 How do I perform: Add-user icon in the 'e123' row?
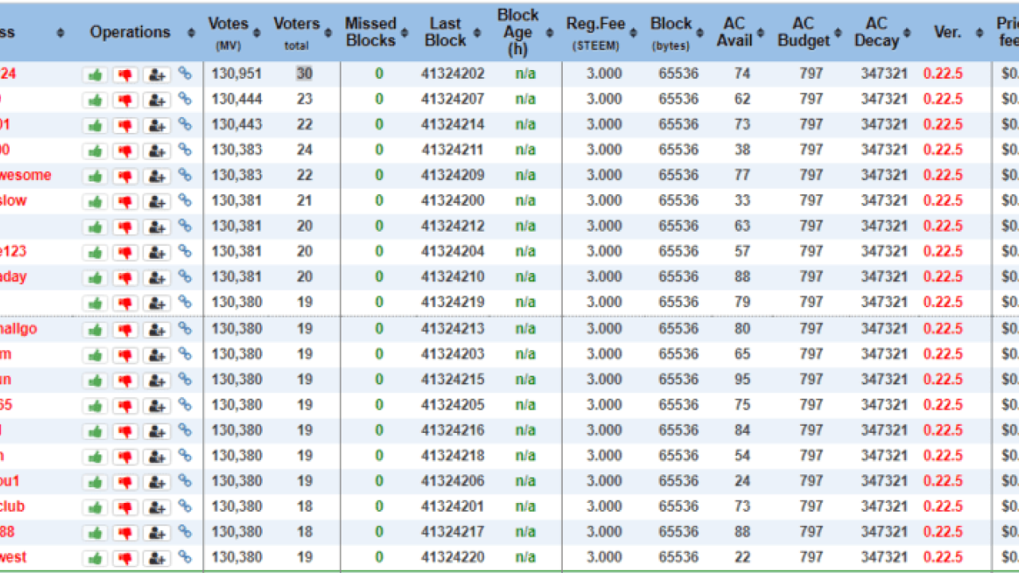pos(157,253)
